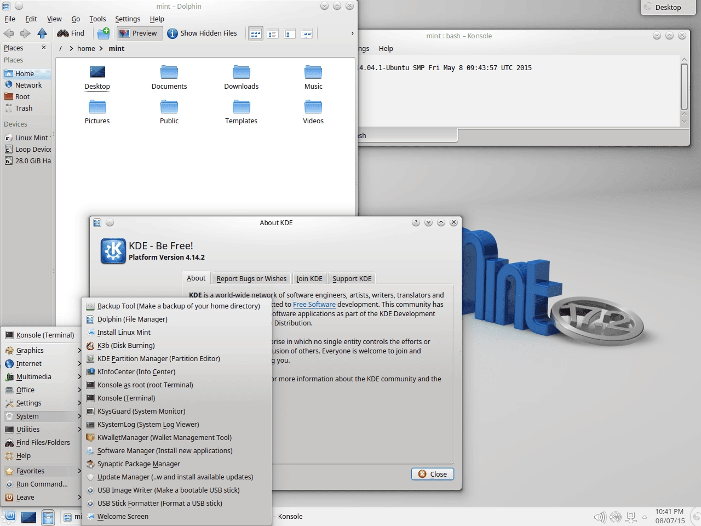This screenshot has height=526, width=701.
Task: Click the Forward arrow in Dolphin toolbar
Action: 25,33
